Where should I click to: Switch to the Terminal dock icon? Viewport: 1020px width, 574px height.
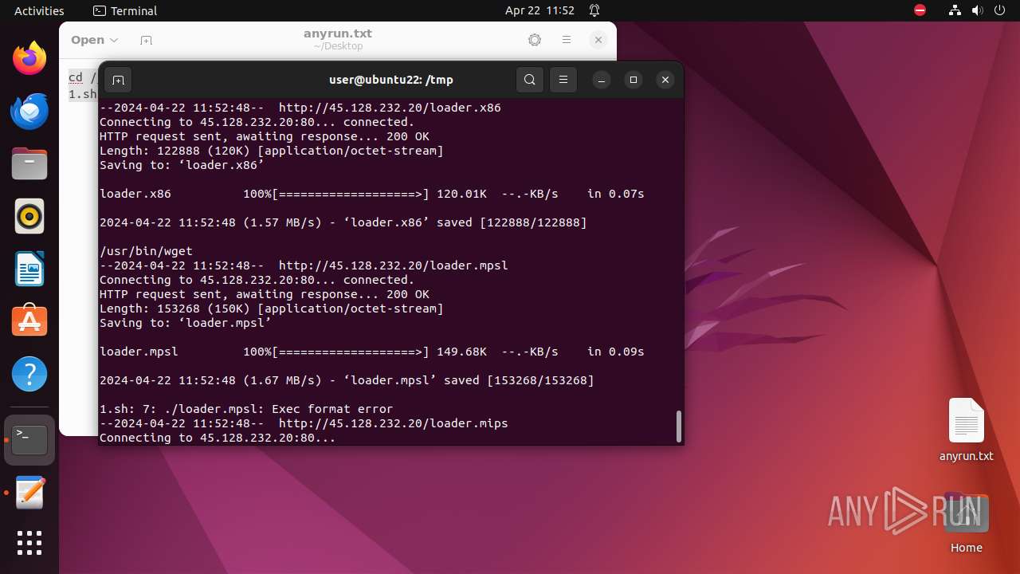[29, 440]
